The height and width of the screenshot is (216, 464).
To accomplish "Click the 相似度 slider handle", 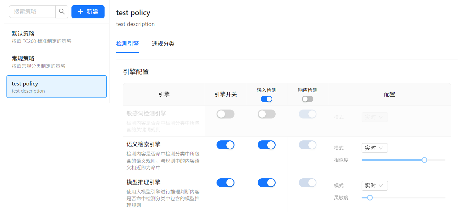I will pyautogui.click(x=424, y=160).
